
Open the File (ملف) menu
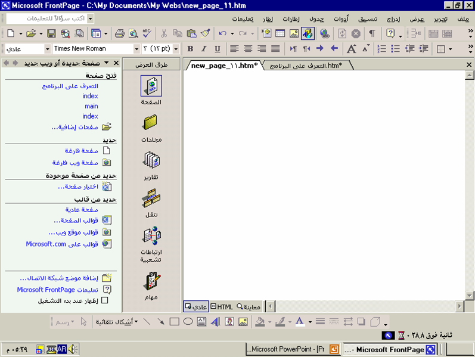click(463, 19)
